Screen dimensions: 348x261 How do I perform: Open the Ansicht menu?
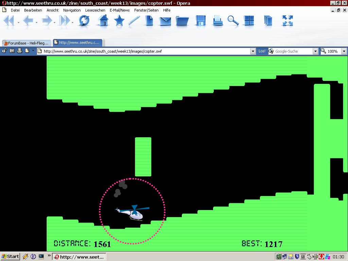point(53,10)
